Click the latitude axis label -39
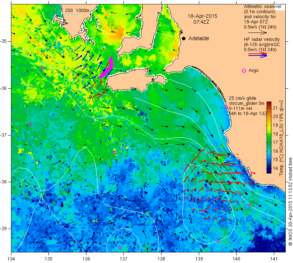293x263 pixels. point(4,229)
